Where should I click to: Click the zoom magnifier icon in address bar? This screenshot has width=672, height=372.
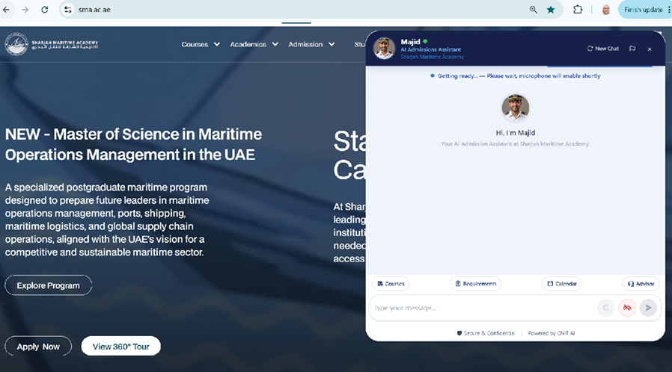tap(533, 10)
